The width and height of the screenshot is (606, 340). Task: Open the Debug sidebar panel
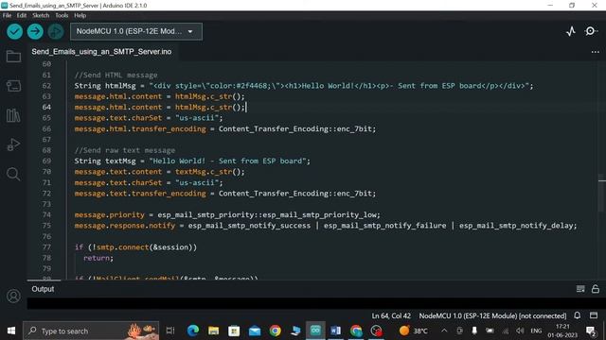13,144
